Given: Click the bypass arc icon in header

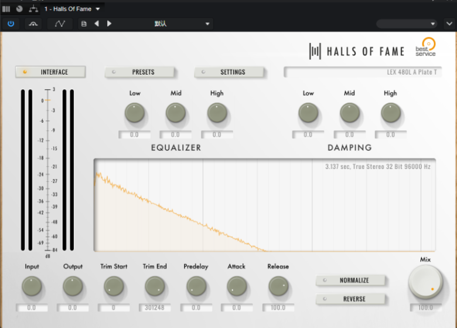Looking at the screenshot, I should tap(33, 23).
